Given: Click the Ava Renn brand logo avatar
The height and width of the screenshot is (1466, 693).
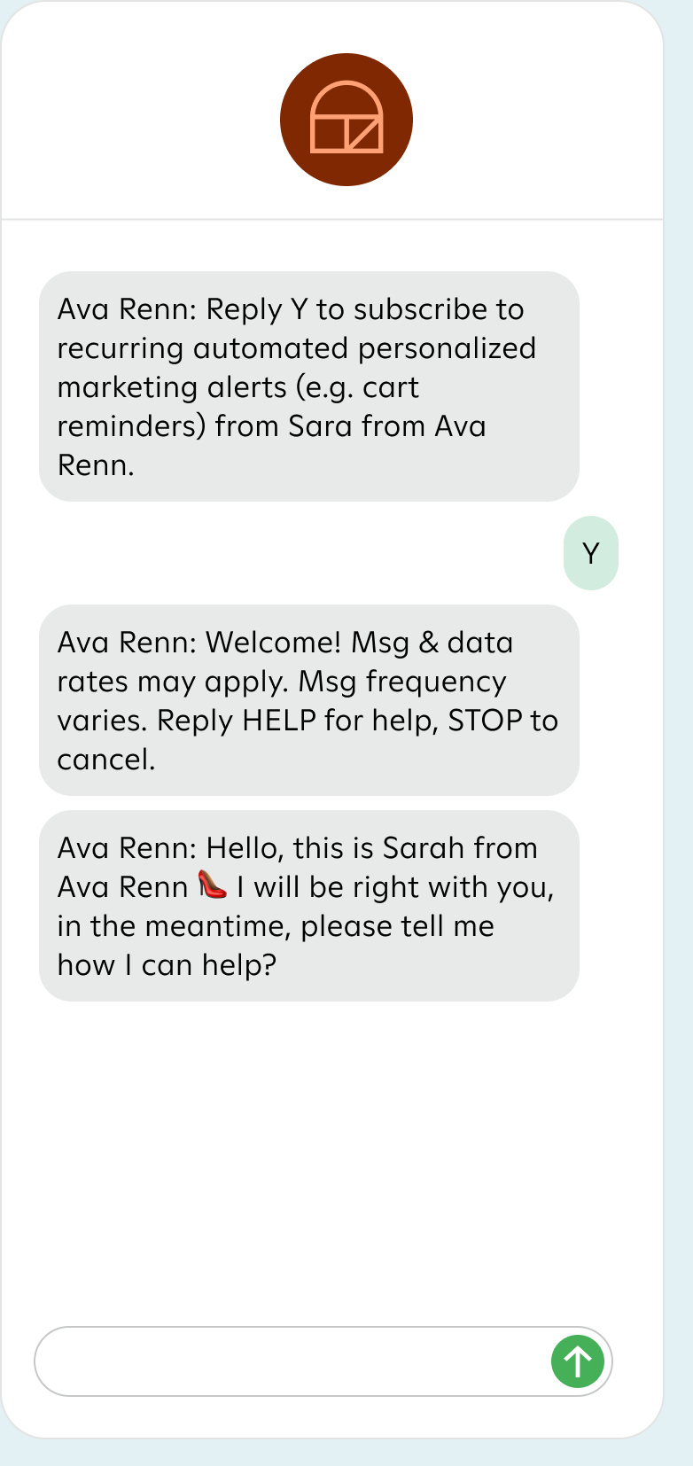Looking at the screenshot, I should coord(346,120).
